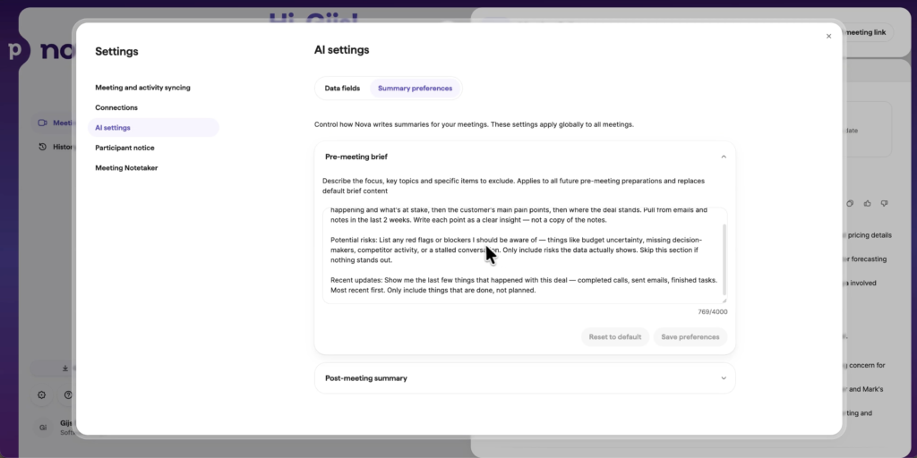Expand the Post-meeting summary section
Image resolution: width=917 pixels, height=458 pixels.
tap(724, 378)
